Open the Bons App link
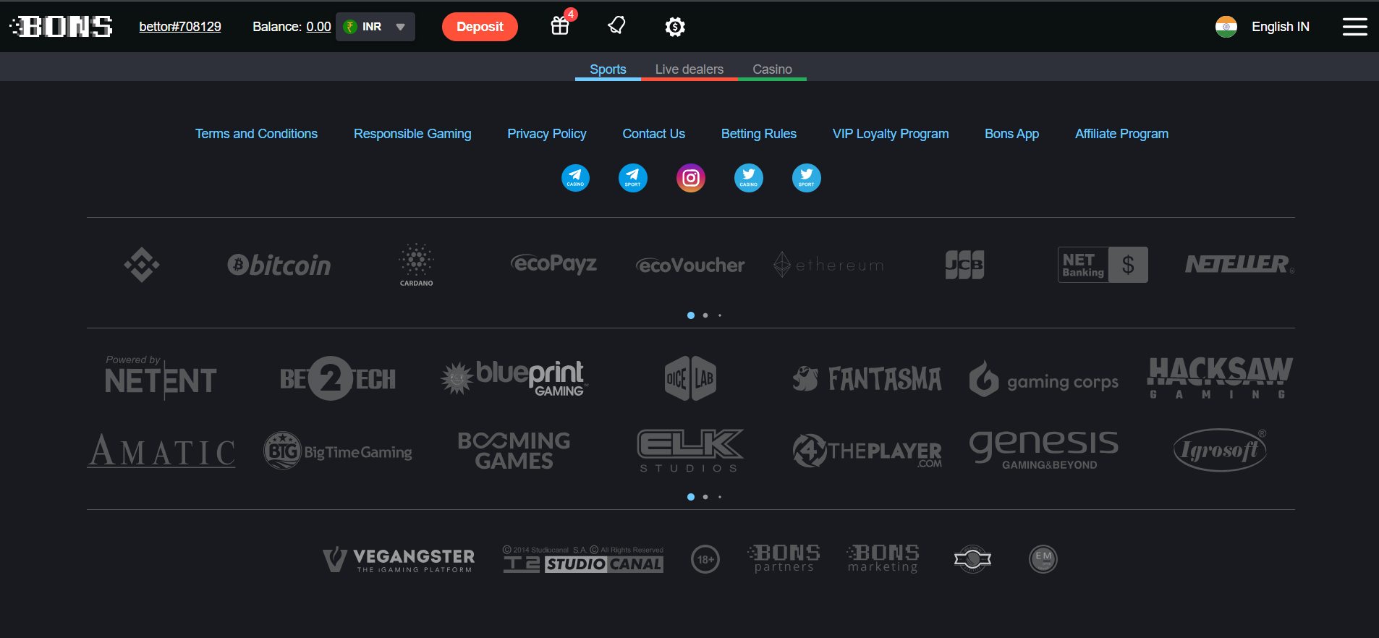Screen dimensions: 1379x638 click(x=1011, y=134)
